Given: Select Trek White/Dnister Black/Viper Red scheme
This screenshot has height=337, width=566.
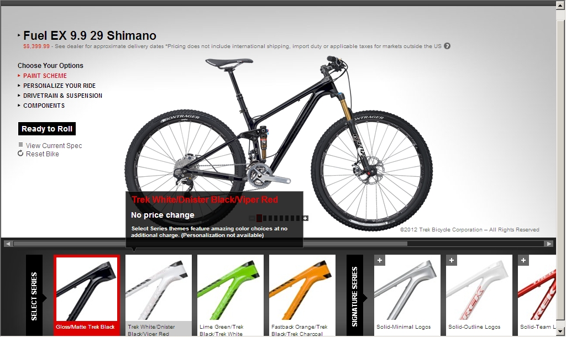Looking at the screenshot, I should 159,295.
